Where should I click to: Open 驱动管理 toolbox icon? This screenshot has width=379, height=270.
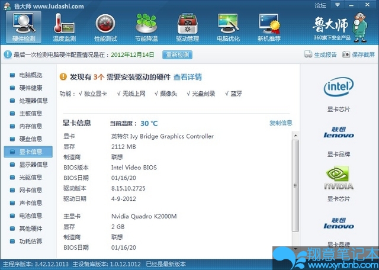pyautogui.click(x=188, y=24)
